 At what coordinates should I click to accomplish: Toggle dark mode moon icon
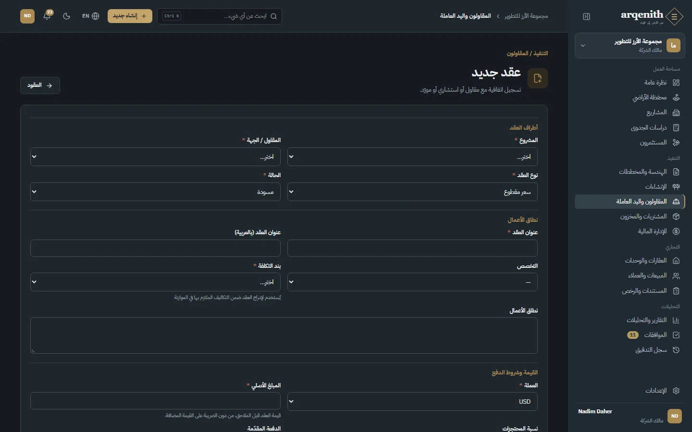coord(67,16)
